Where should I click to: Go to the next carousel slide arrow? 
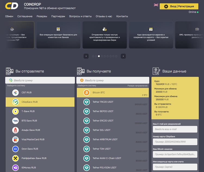tap(123, 56)
